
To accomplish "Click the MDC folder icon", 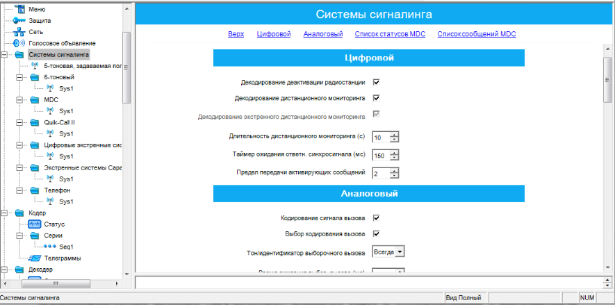I will [35, 100].
